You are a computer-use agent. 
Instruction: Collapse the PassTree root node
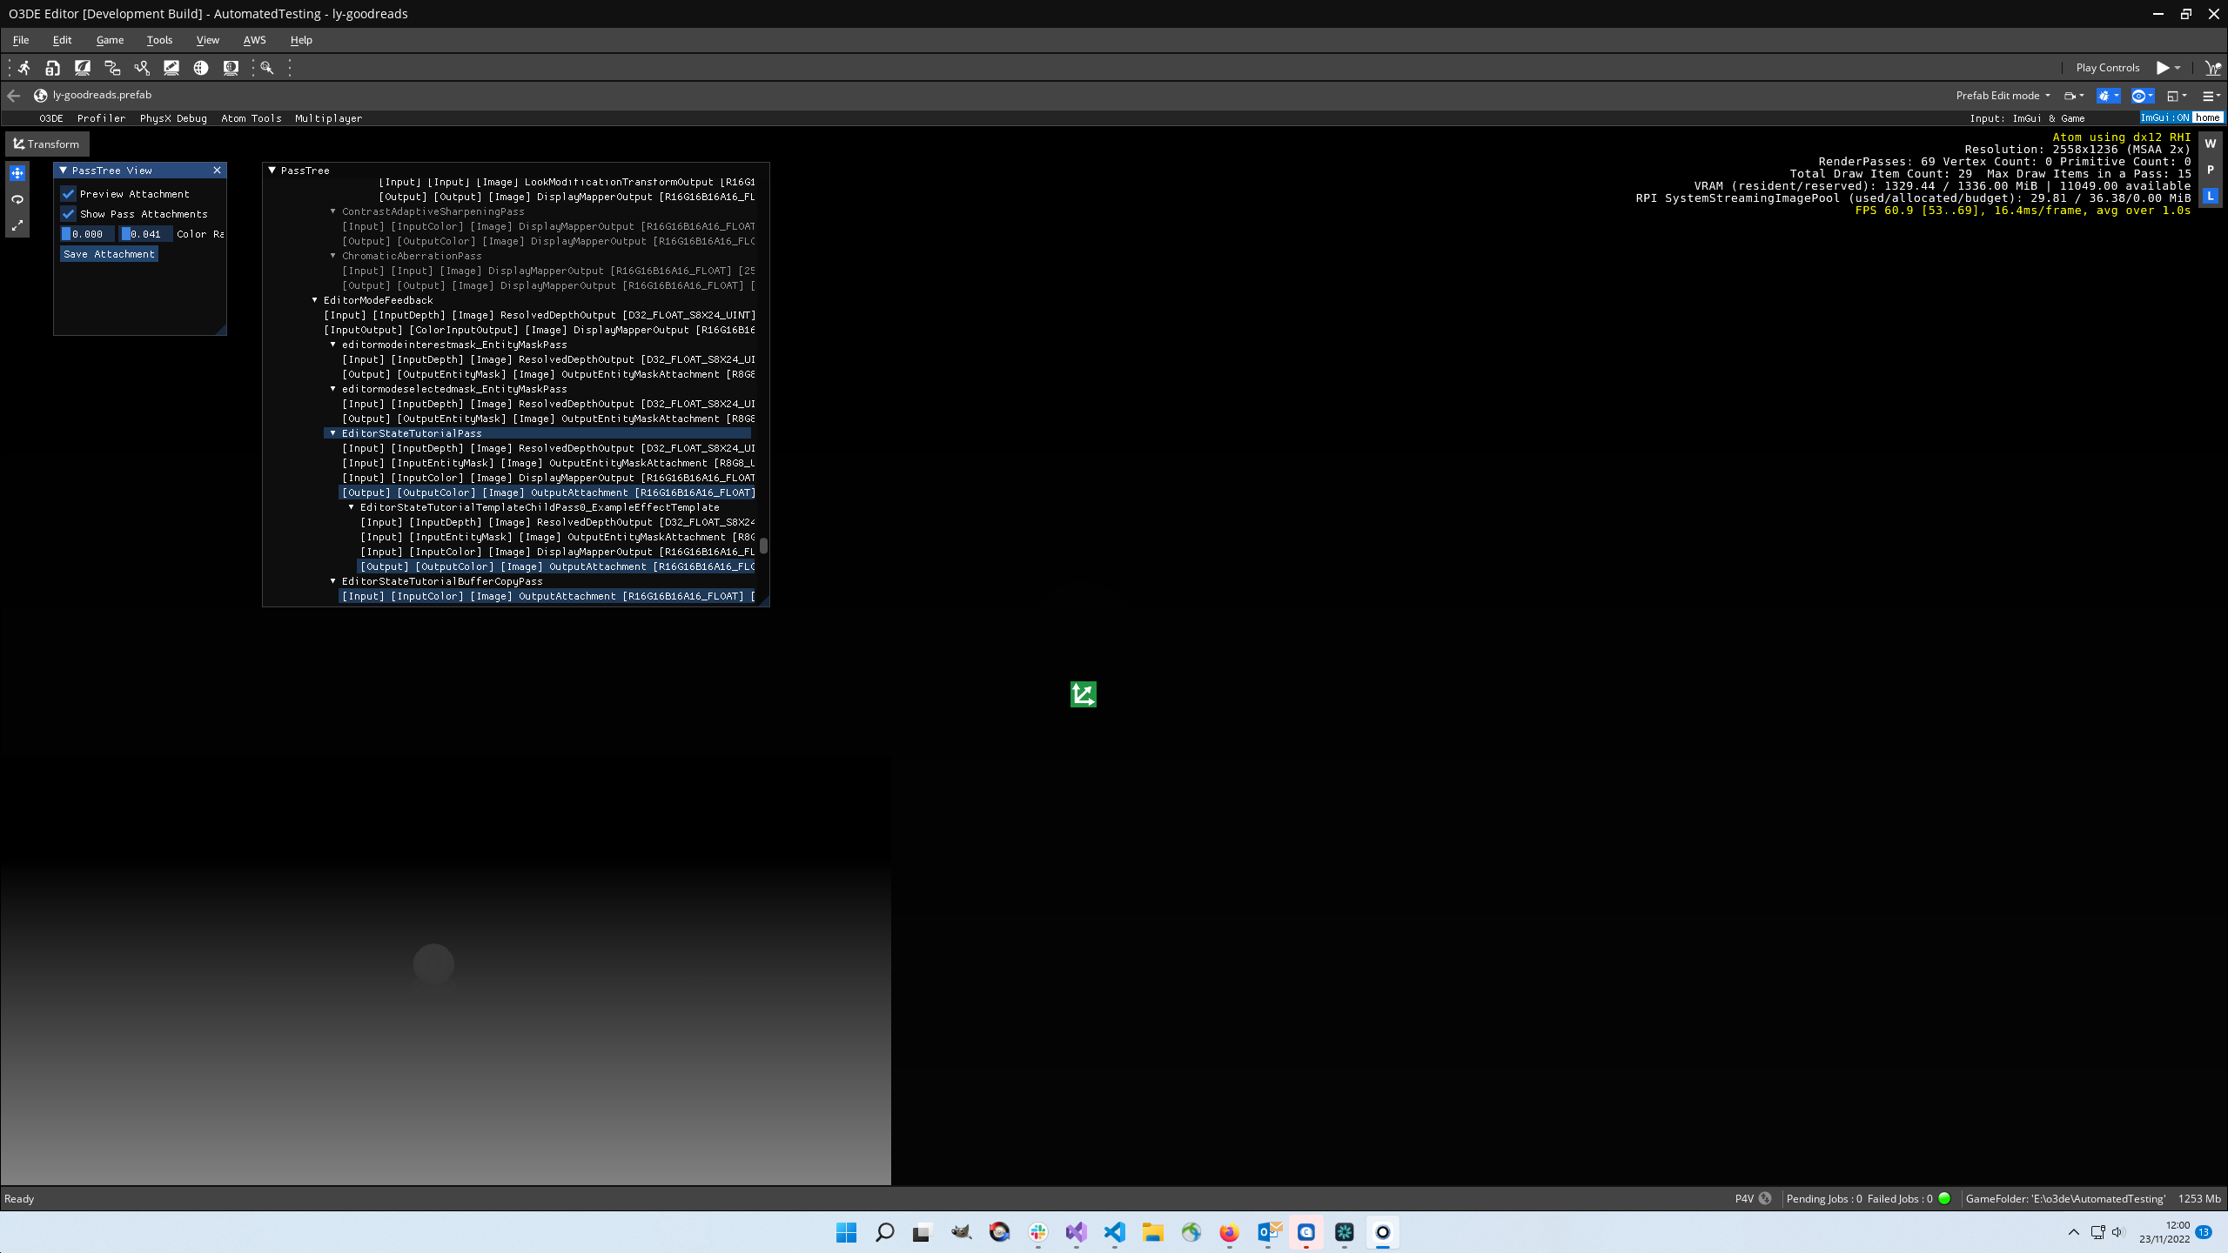tap(272, 171)
